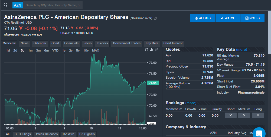Click 52 week Range value
This screenshot has height=137, width=271.
point(253,70)
